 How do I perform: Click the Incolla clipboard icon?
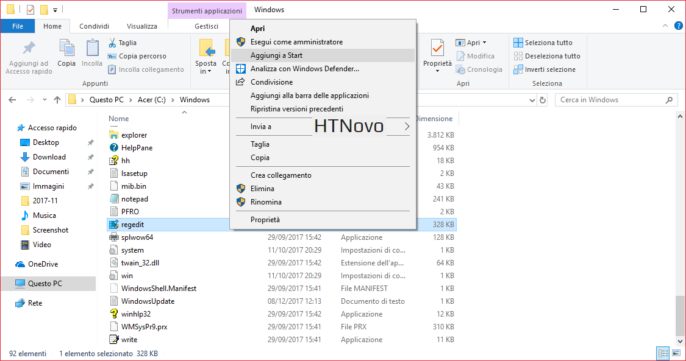(x=92, y=48)
